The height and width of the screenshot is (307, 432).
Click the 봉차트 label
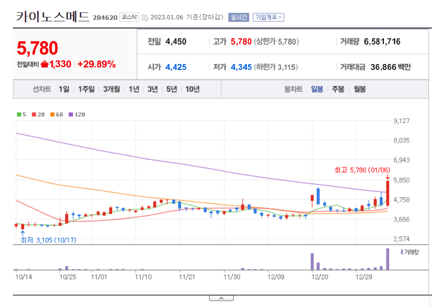pyautogui.click(x=293, y=89)
